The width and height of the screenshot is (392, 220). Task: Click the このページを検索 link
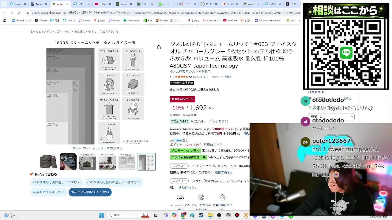(221, 77)
